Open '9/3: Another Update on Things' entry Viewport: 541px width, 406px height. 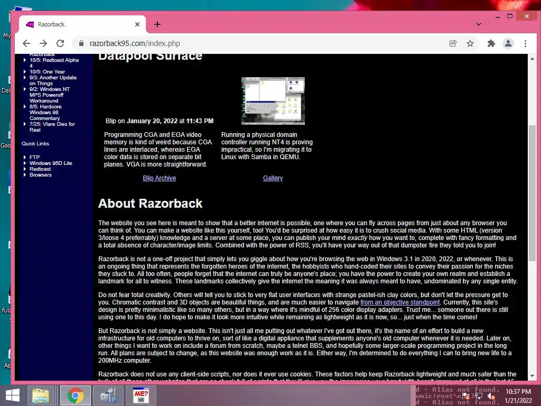point(53,80)
